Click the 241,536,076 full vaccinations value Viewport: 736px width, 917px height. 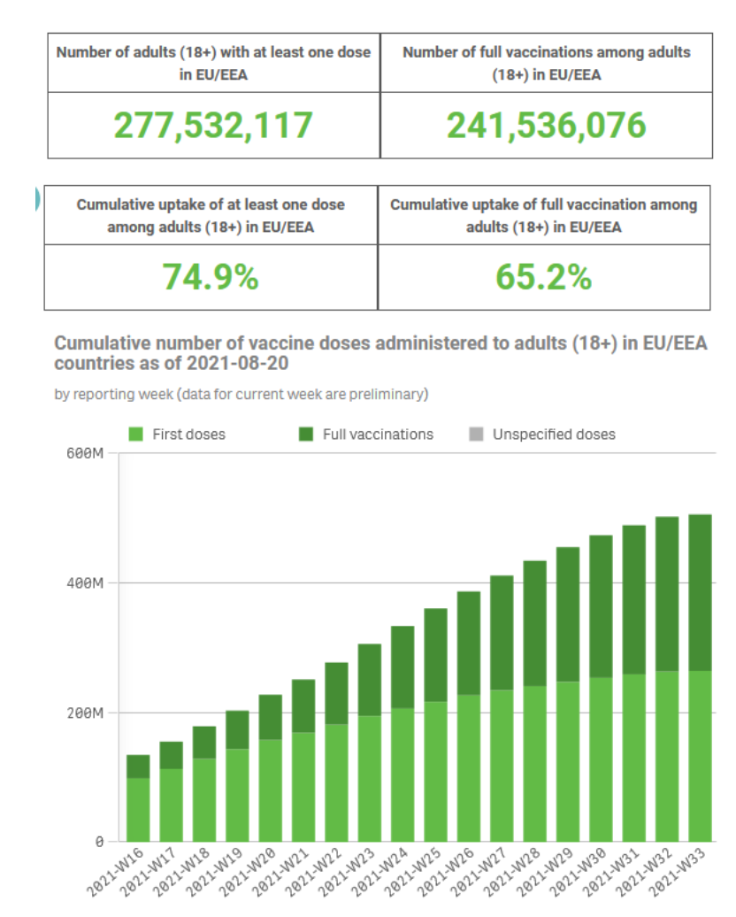[x=546, y=126]
